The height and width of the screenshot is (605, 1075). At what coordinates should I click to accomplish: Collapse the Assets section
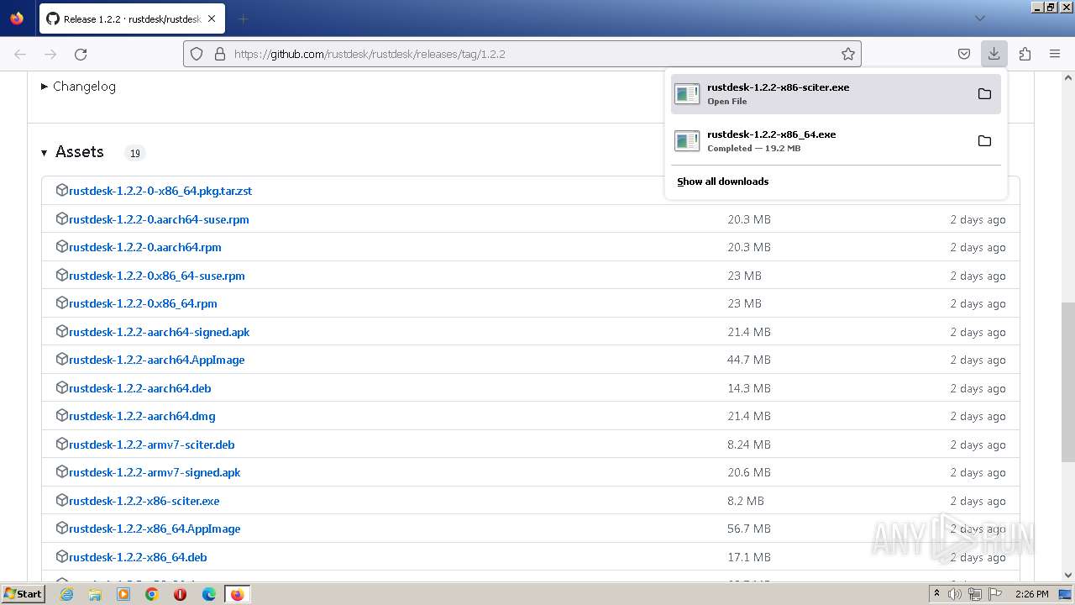(x=72, y=152)
